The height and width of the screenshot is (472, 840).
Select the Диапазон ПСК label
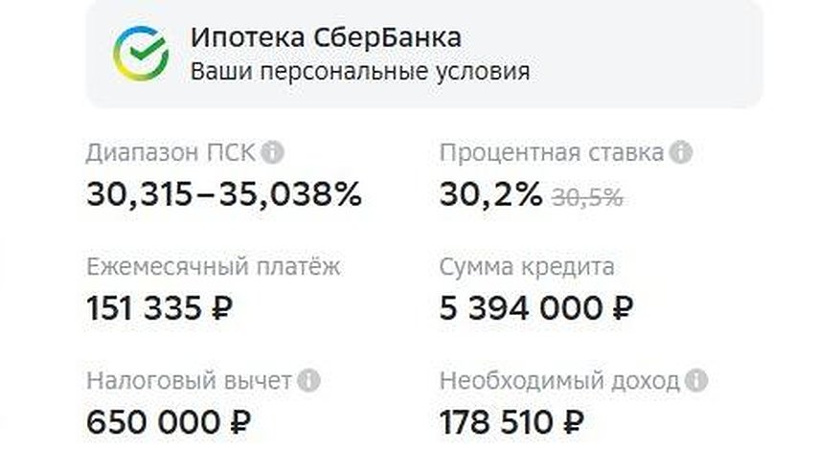[171, 152]
